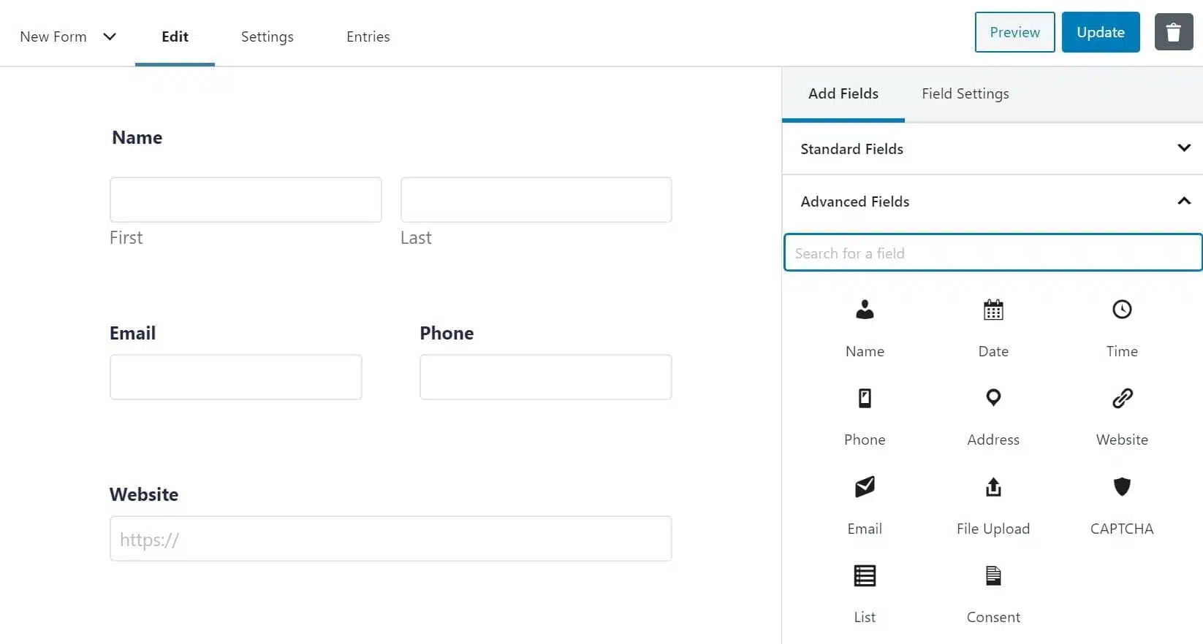Insert a CAPTCHA field via the shield icon
Viewport: 1203px width, 644px height.
click(x=1121, y=487)
